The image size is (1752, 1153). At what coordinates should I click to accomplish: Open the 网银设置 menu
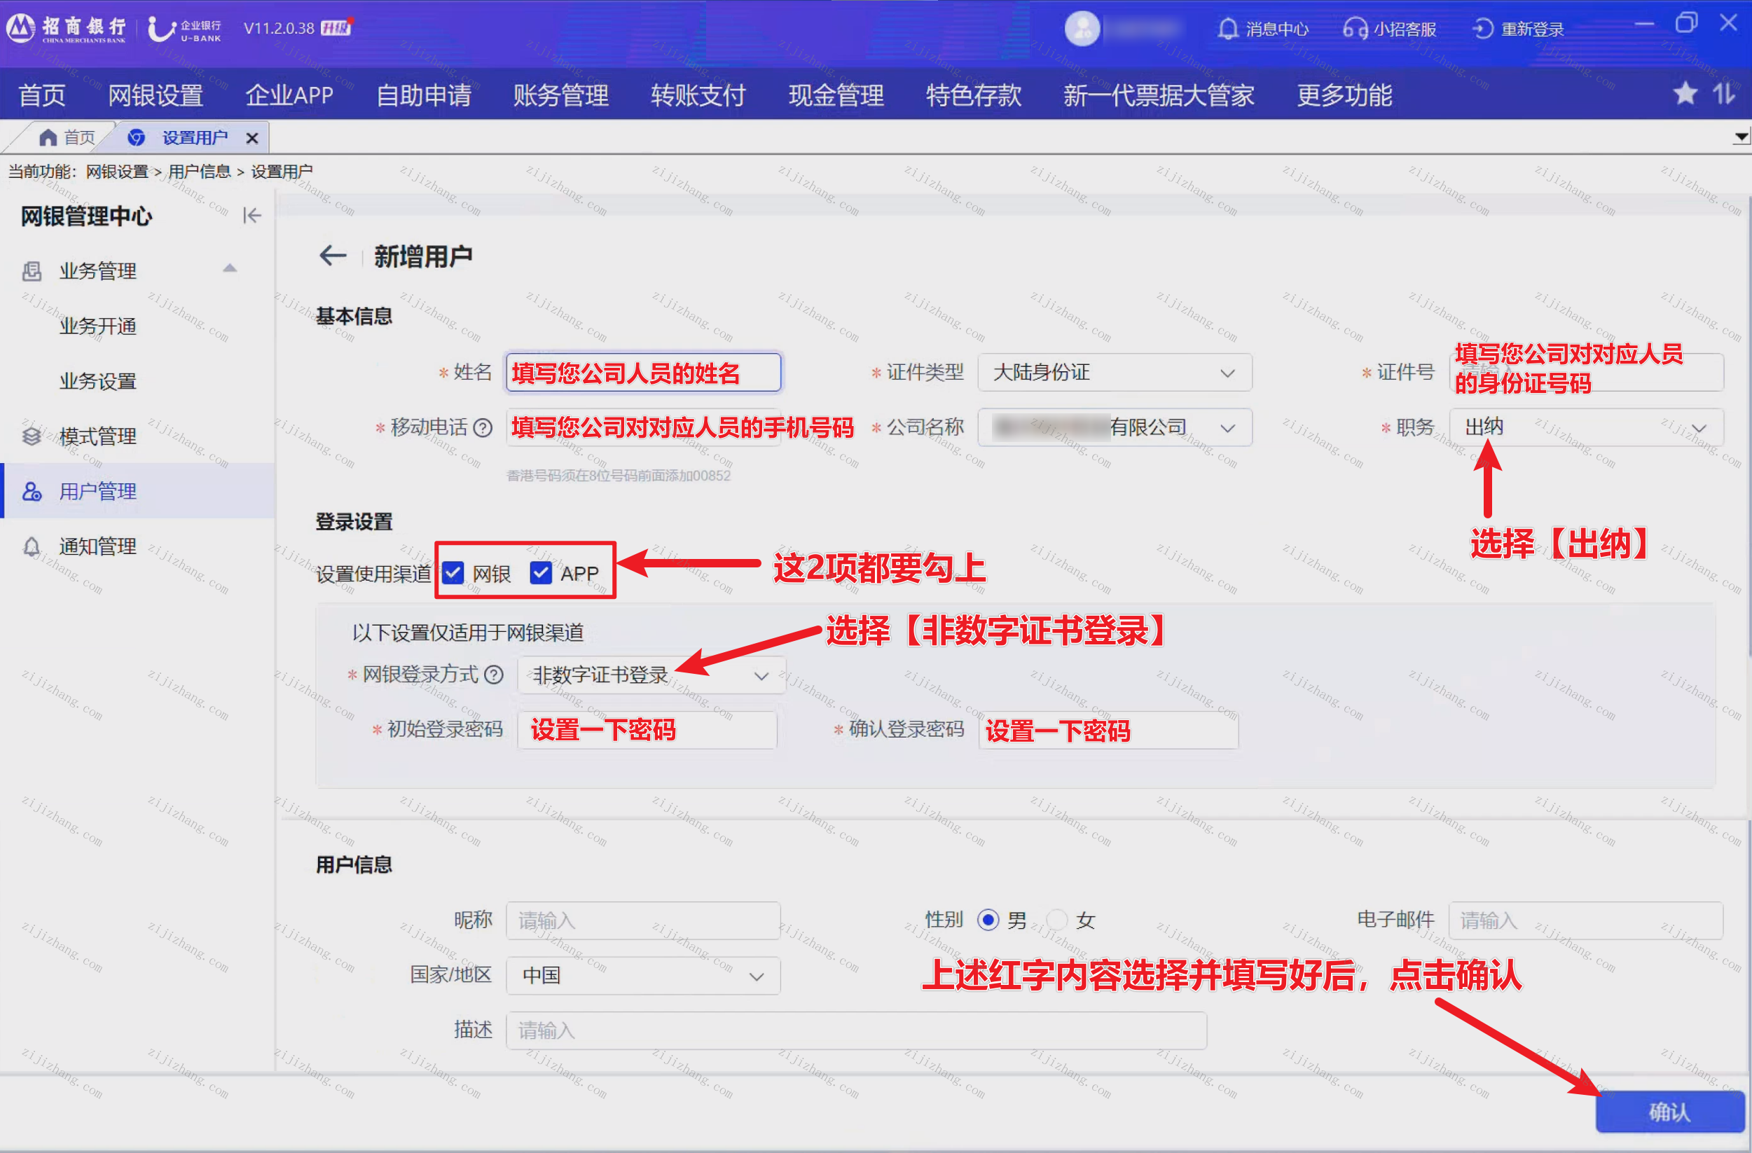[156, 95]
